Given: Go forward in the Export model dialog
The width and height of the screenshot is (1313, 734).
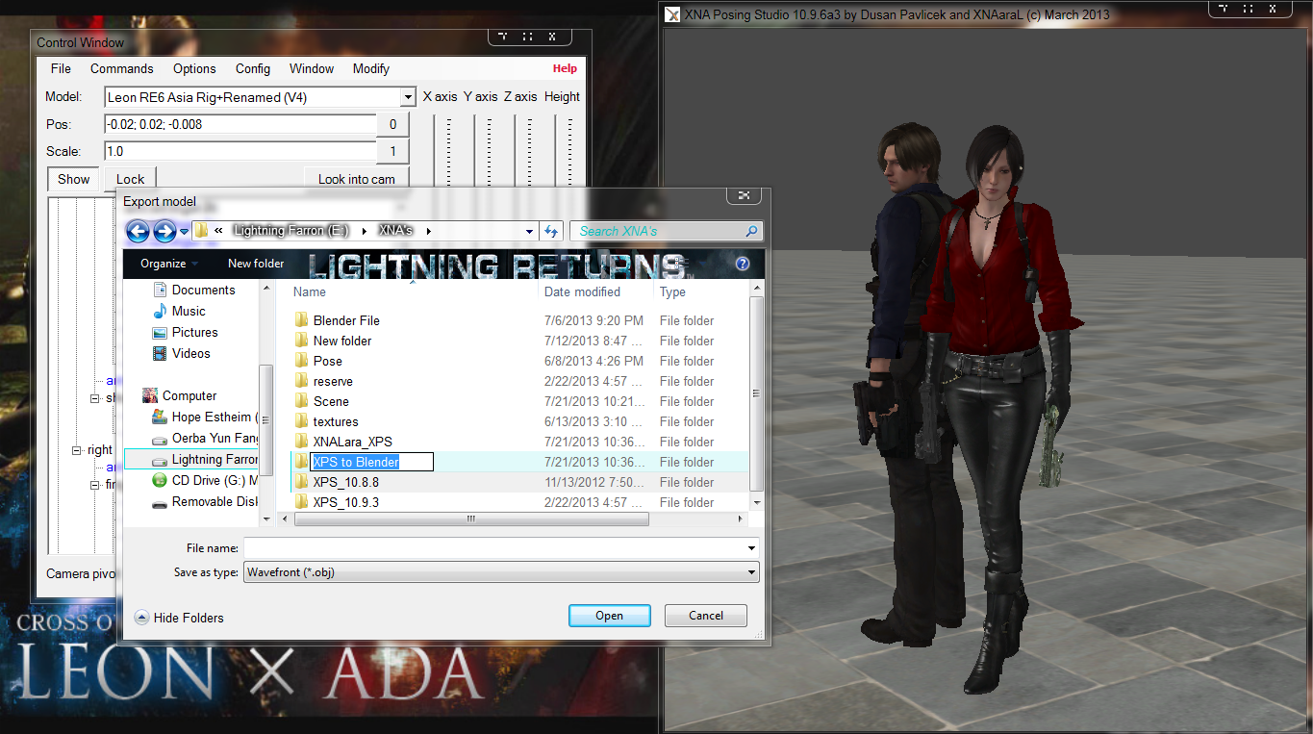Looking at the screenshot, I should (164, 231).
